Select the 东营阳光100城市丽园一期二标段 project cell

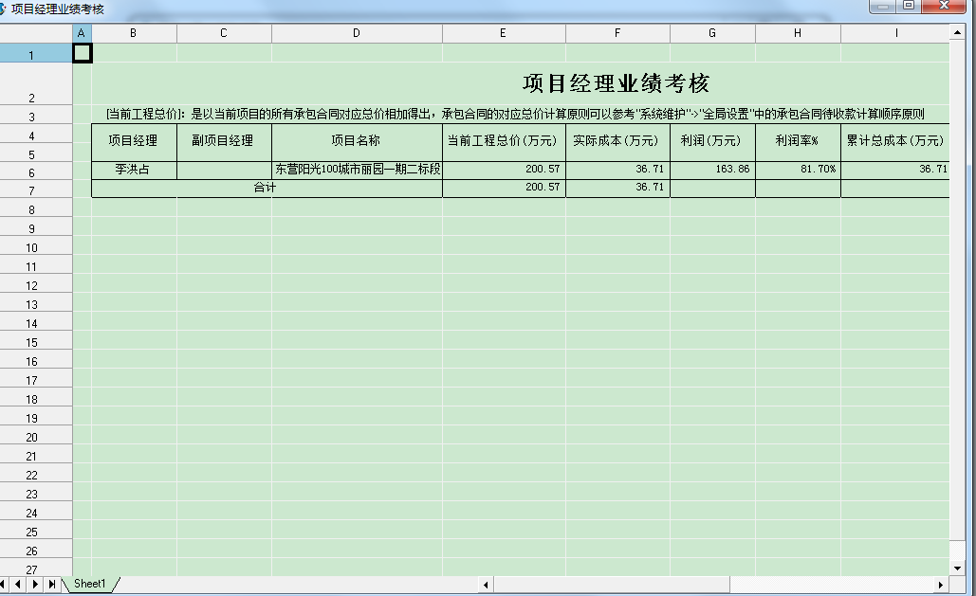(356, 170)
